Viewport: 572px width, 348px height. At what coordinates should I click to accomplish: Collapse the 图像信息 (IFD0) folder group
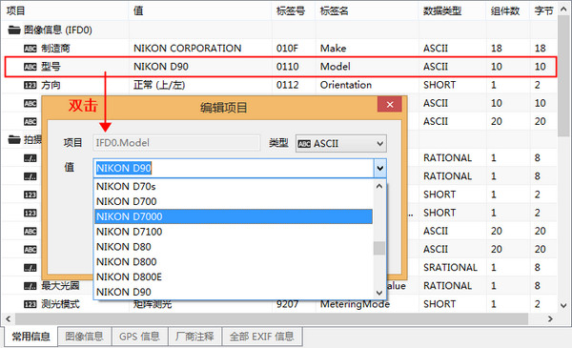pyautogui.click(x=14, y=30)
